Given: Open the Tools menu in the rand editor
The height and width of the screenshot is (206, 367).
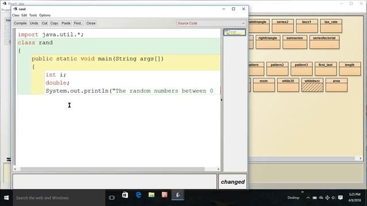Looking at the screenshot, I should coord(33,15).
